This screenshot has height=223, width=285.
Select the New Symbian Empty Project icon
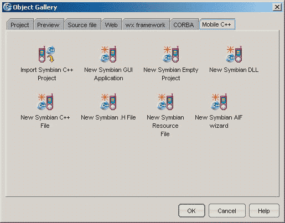[x=171, y=54]
